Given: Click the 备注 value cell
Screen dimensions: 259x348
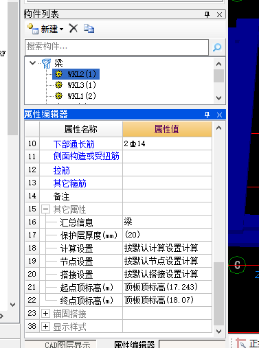Looking at the screenshot, I should [167, 196].
